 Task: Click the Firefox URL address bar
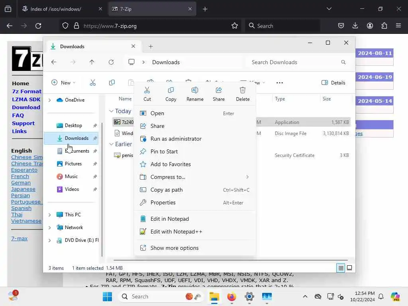coord(150,26)
